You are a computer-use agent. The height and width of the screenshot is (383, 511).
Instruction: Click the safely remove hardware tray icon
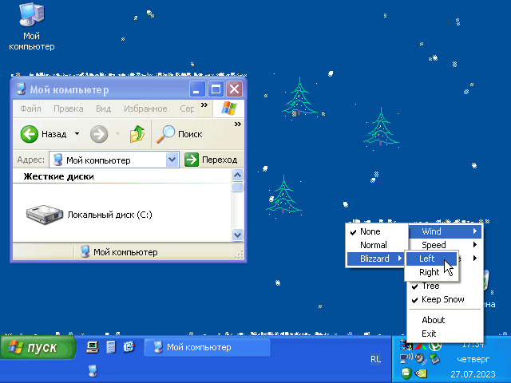434,358
